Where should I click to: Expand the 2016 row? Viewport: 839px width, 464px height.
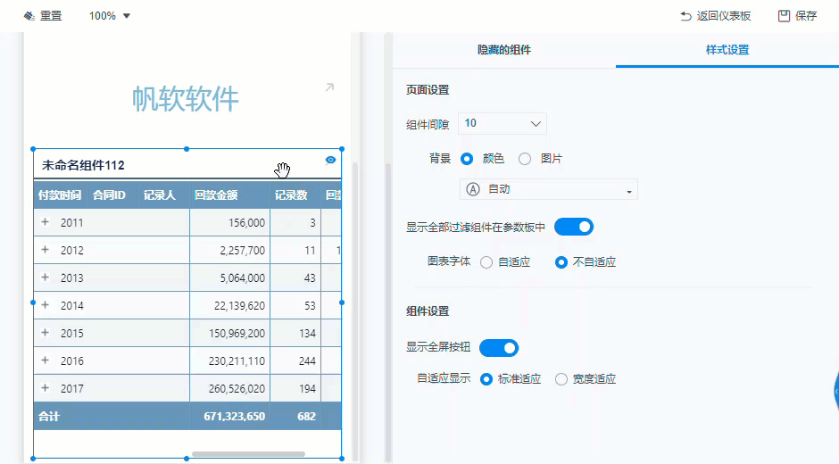coord(46,360)
